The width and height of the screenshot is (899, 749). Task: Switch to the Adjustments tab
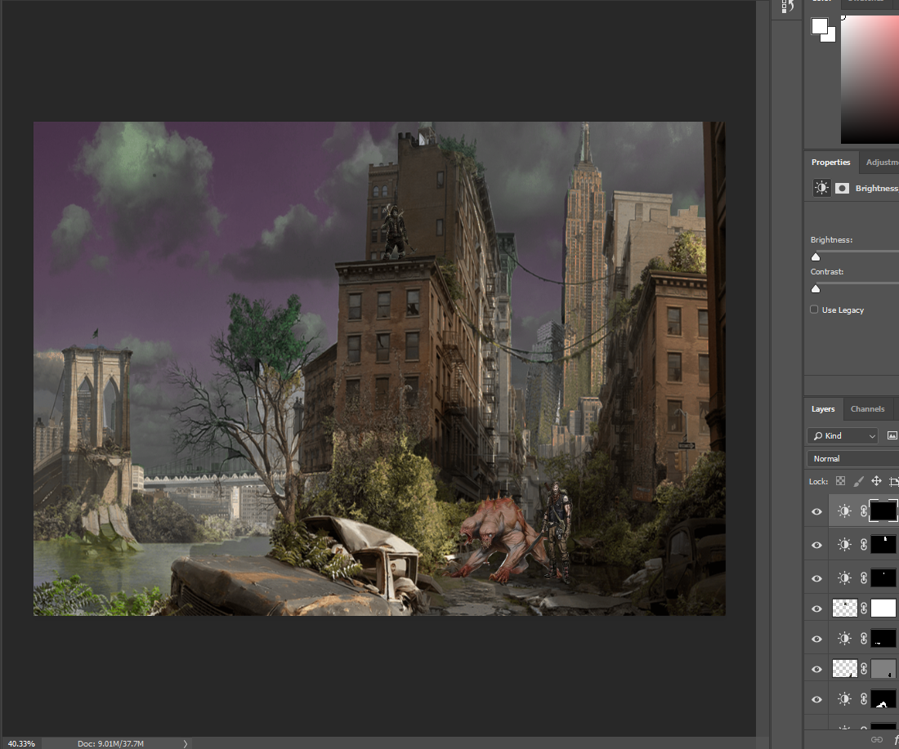[884, 162]
